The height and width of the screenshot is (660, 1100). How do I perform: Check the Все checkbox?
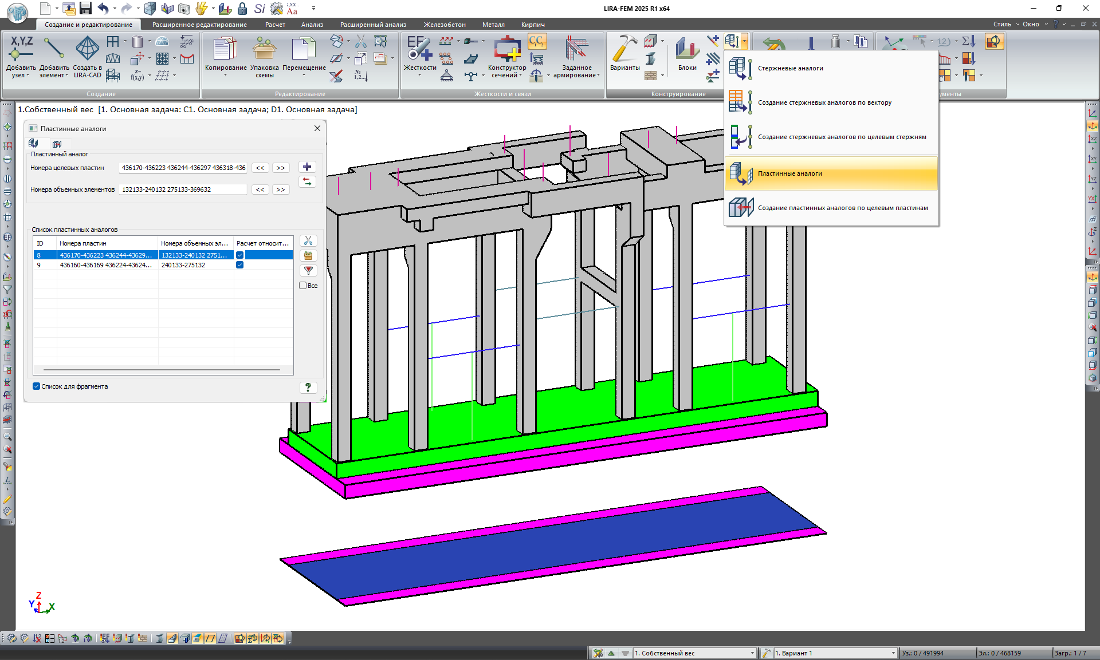coord(303,286)
